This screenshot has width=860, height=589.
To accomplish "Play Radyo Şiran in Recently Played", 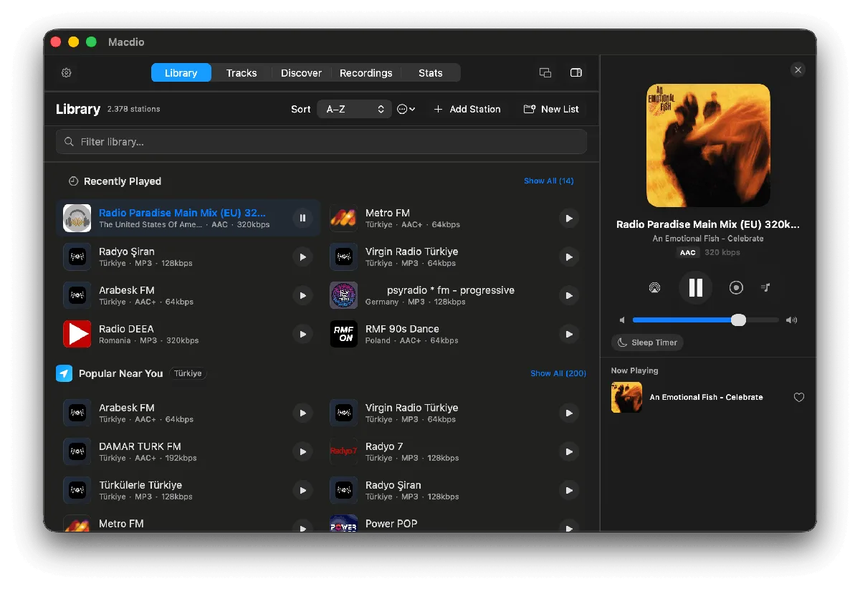I will coord(302,257).
